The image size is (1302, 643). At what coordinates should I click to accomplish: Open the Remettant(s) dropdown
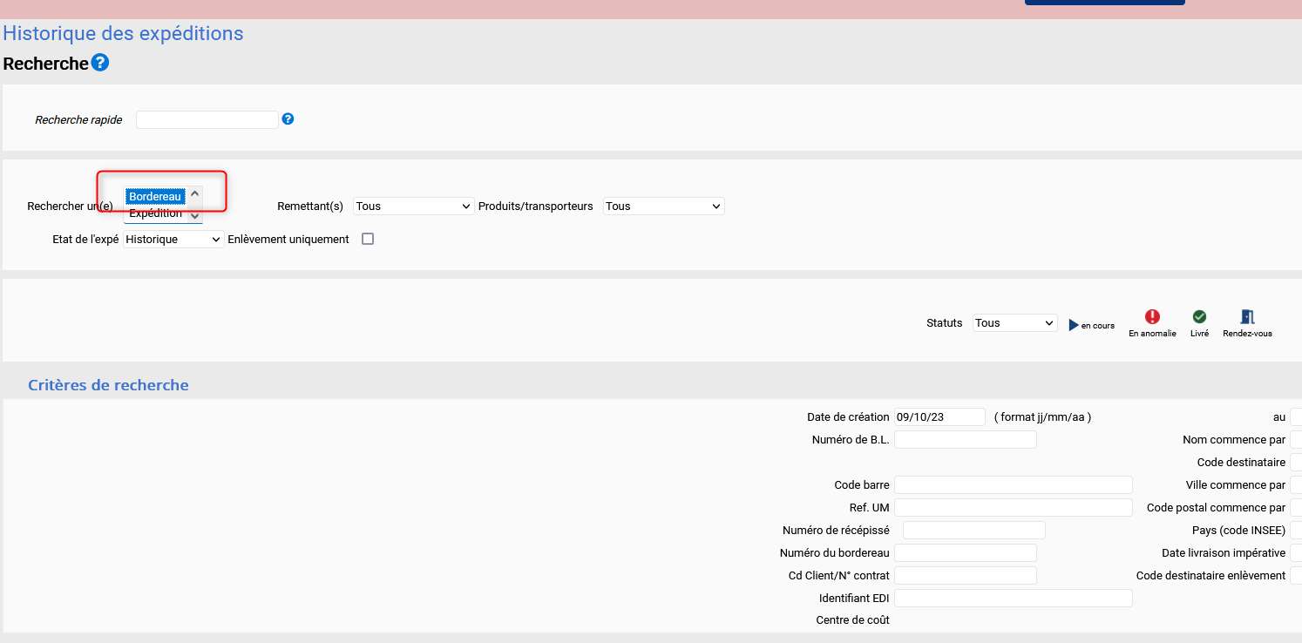pyautogui.click(x=413, y=206)
